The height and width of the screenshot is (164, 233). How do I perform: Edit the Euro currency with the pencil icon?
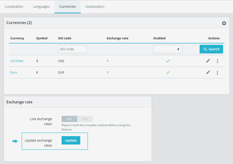point(208,72)
